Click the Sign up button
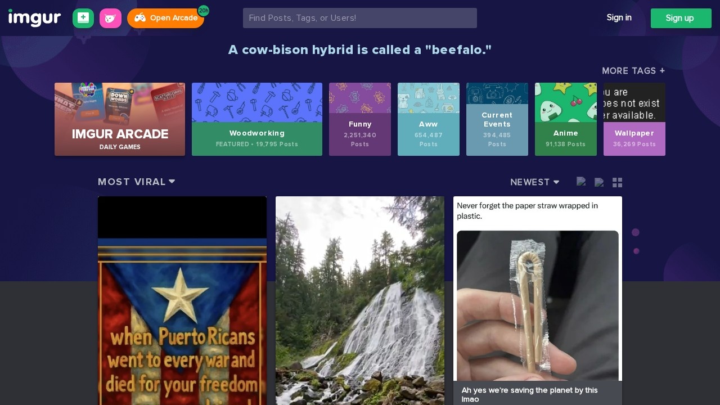The width and height of the screenshot is (720, 405). click(x=681, y=18)
